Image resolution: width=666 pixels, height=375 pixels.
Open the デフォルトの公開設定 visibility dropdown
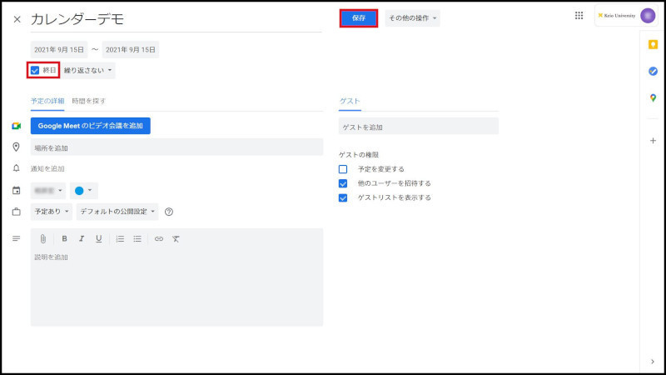(x=117, y=212)
